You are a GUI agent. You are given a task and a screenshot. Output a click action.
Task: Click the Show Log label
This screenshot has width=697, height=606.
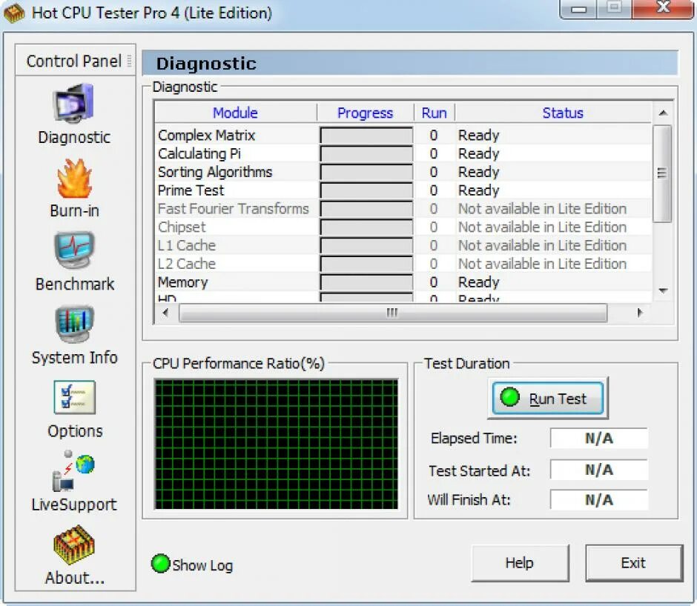tap(202, 565)
